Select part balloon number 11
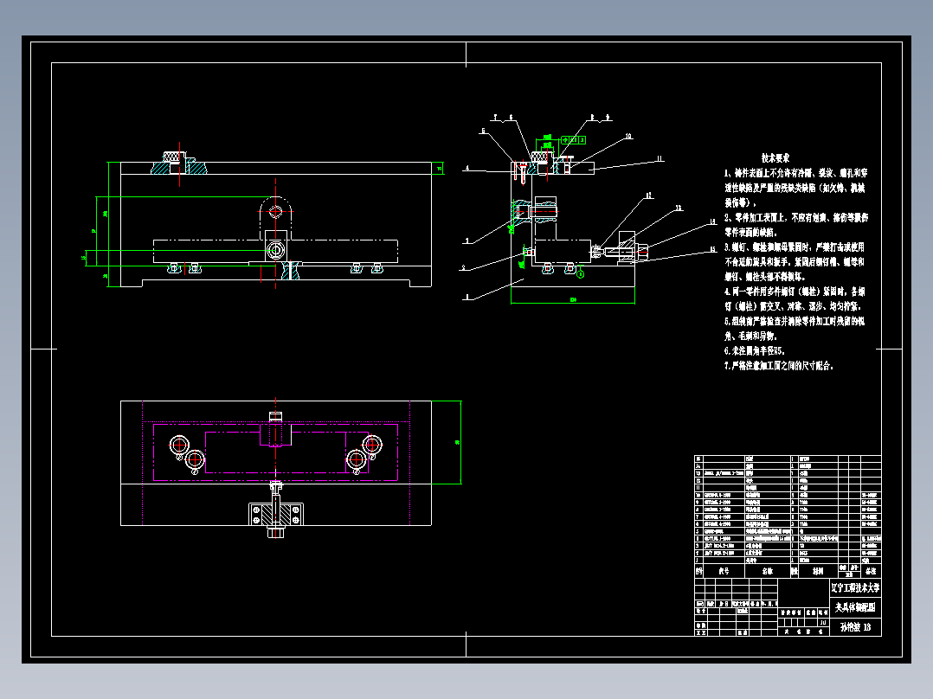Screen dimensions: 933x699 pyautogui.click(x=660, y=159)
